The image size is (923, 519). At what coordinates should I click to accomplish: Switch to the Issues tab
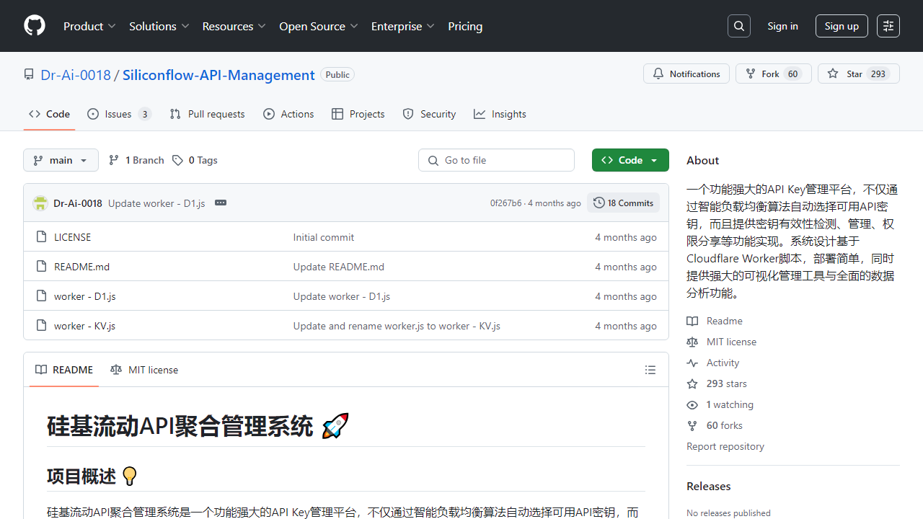point(119,114)
